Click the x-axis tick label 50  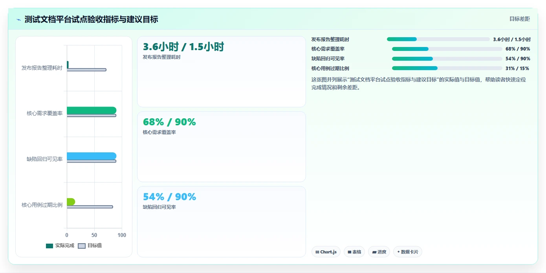(94, 235)
